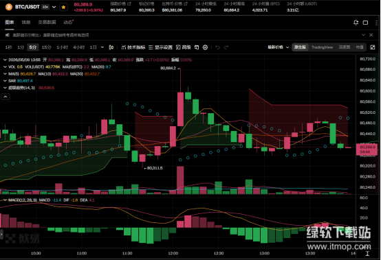Collapse the MA(5) indicator row chevron

point(5,74)
